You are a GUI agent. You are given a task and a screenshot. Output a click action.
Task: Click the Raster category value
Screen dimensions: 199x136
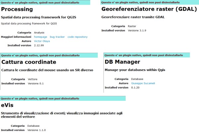click(x=132, y=26)
